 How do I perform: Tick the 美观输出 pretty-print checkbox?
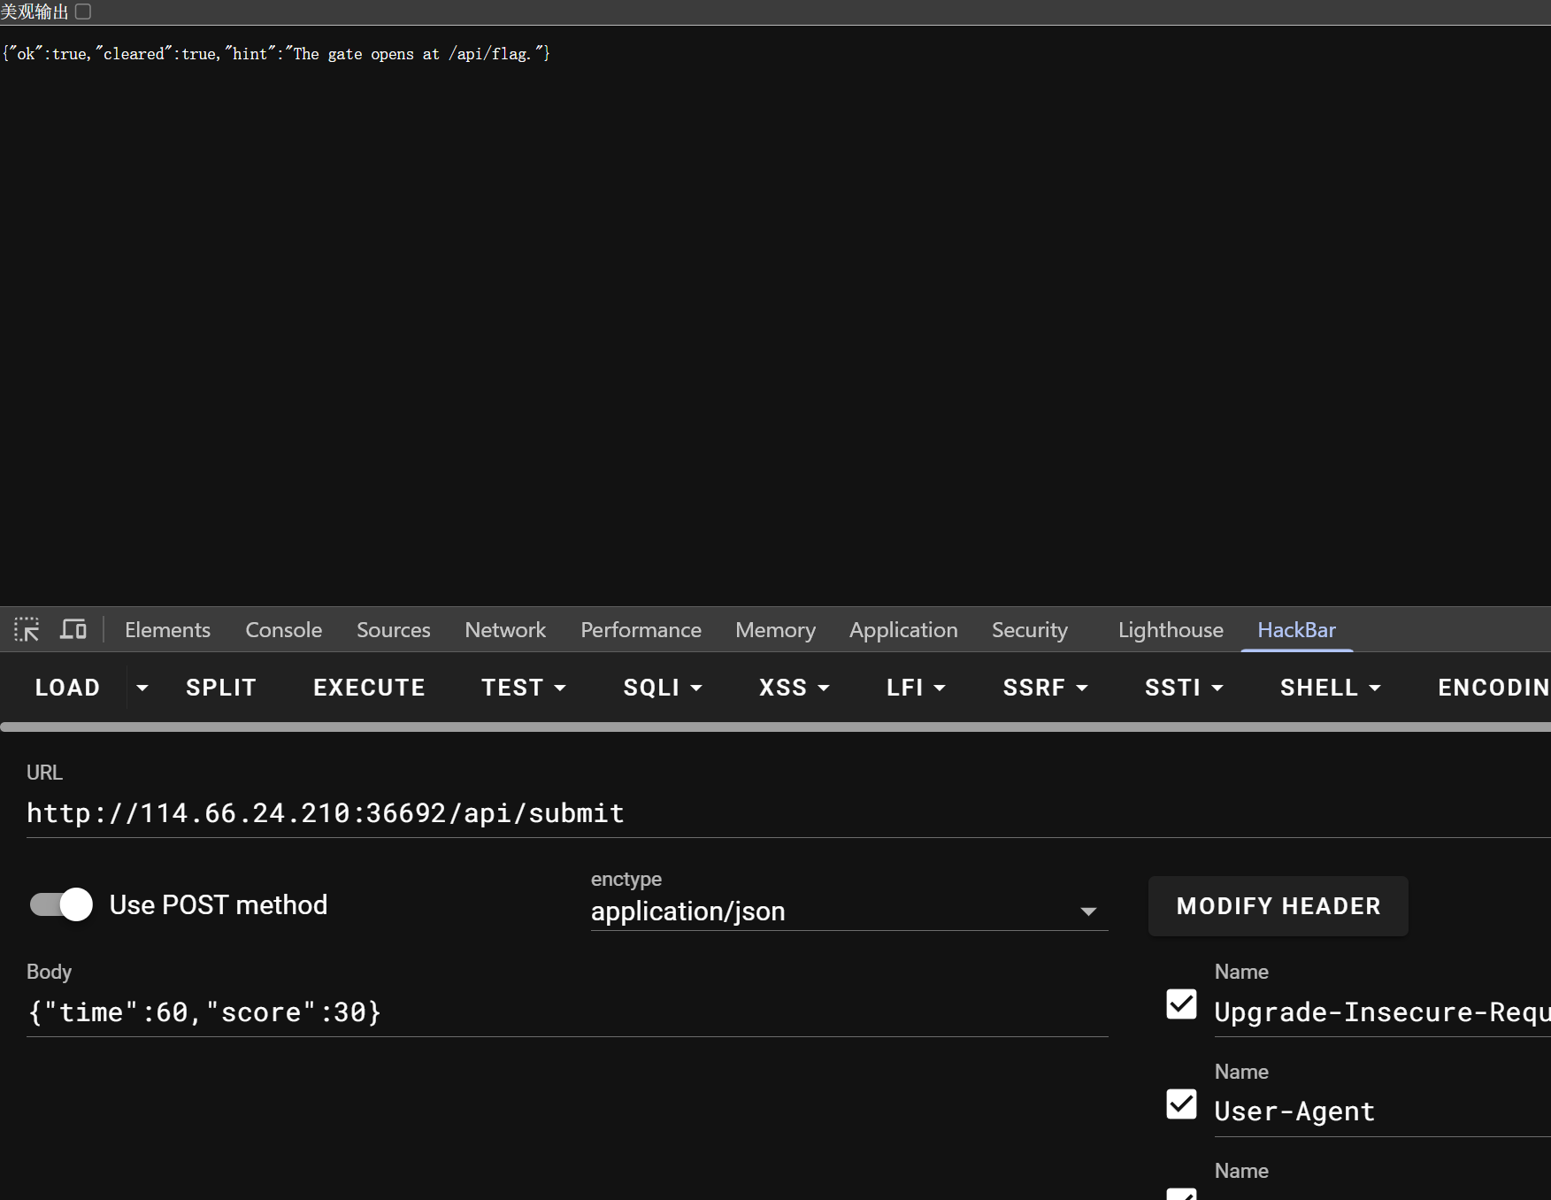tap(83, 12)
